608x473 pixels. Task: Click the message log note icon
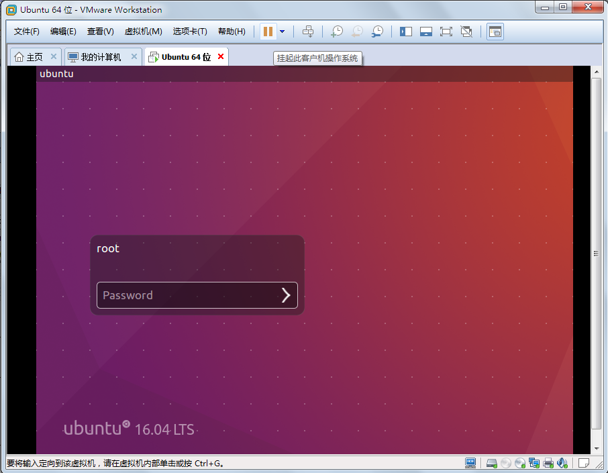click(584, 463)
